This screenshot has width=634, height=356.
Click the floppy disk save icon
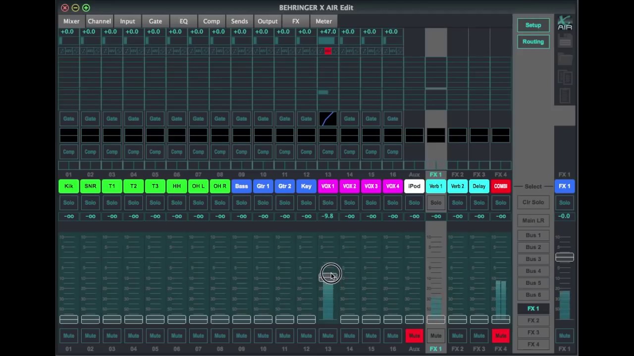tap(565, 42)
